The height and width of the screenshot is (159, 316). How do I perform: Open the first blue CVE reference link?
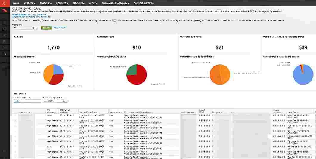[x=25, y=15]
